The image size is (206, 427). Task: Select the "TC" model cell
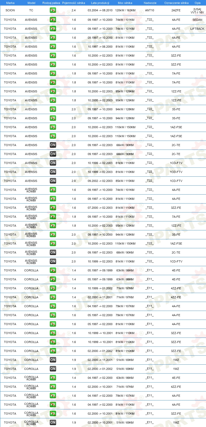pyautogui.click(x=31, y=10)
